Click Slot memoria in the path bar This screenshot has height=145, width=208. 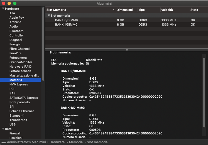(x=97, y=142)
